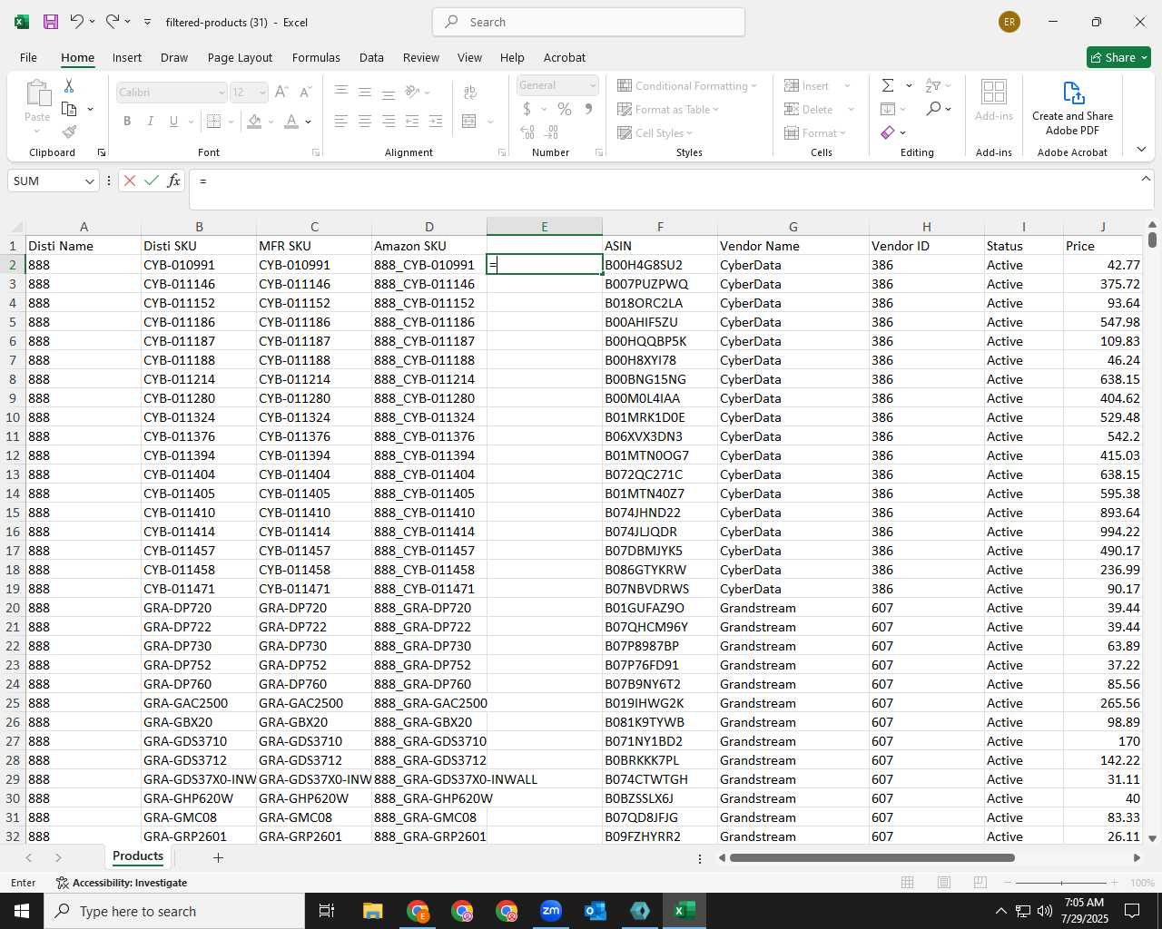This screenshot has width=1162, height=929.
Task: Open the Clear dropdown arrow
Action: [x=903, y=132]
